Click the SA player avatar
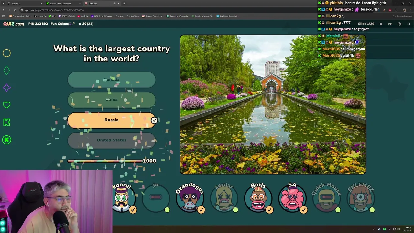Screen dimensions: 414x233 tap(292, 198)
